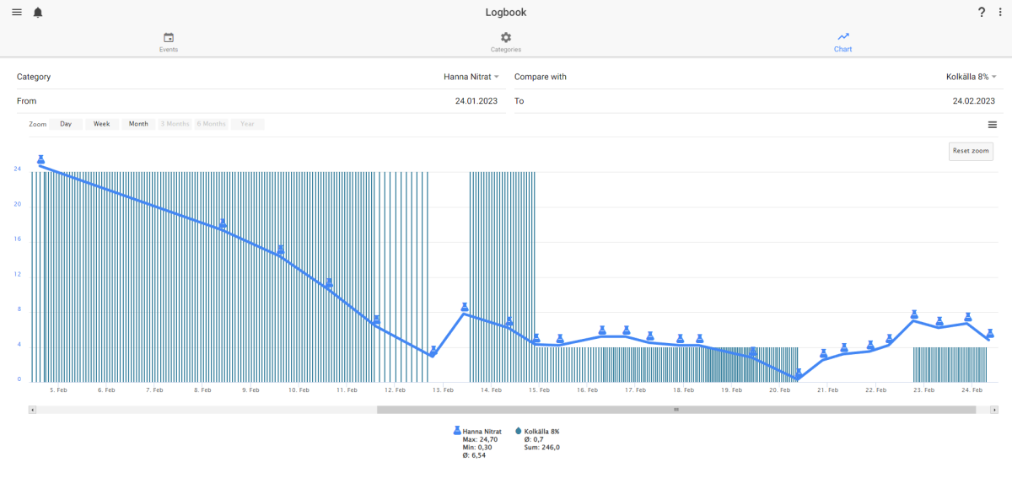1012x478 pixels.
Task: Click the help question mark icon
Action: pyautogui.click(x=982, y=13)
